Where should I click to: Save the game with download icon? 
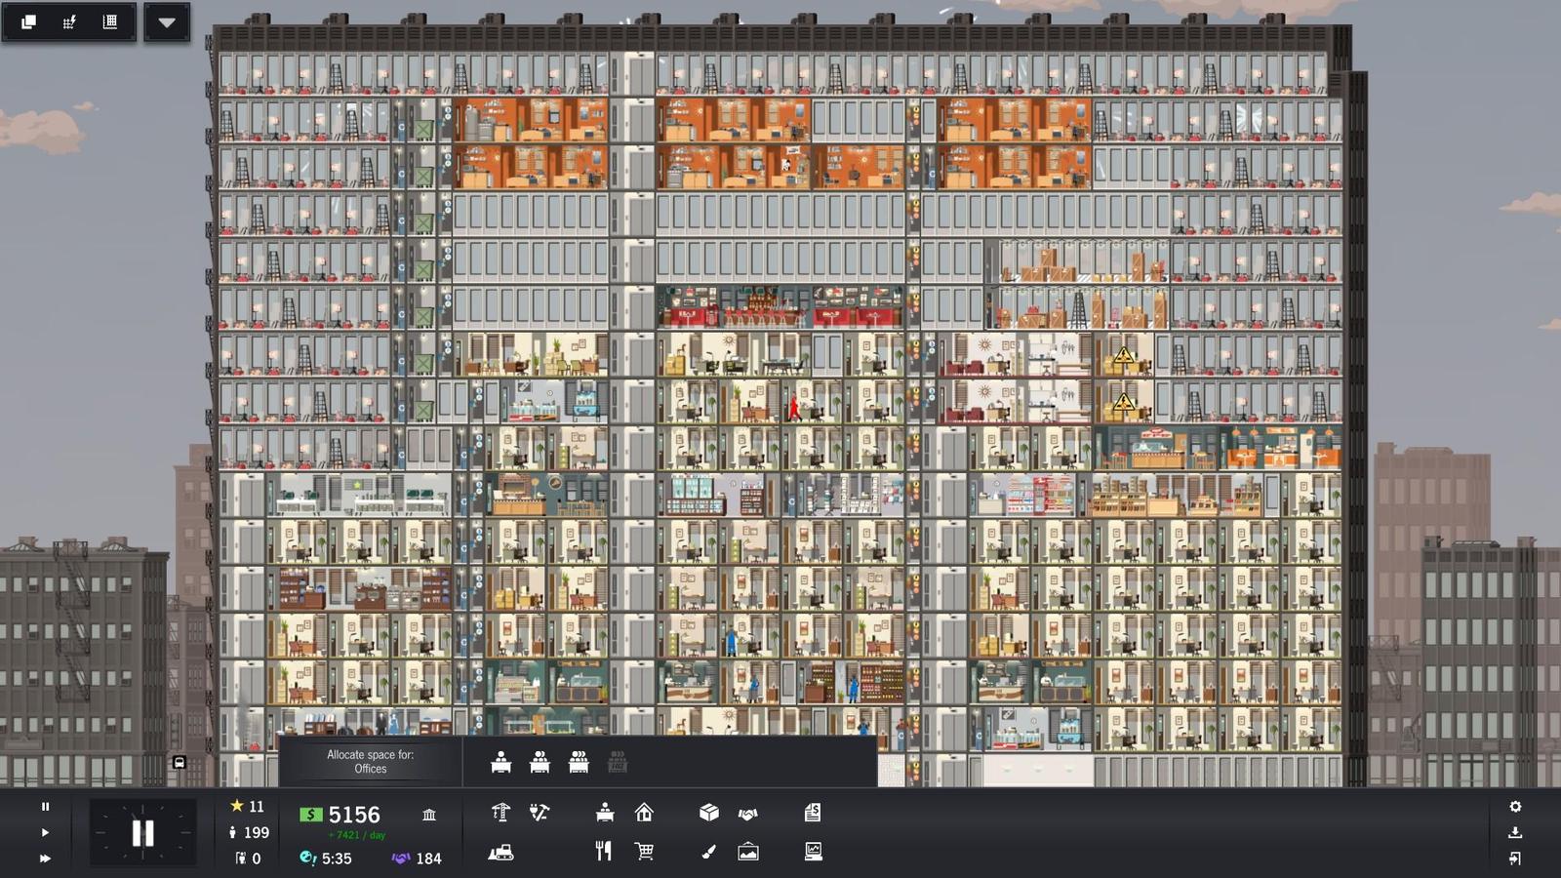pyautogui.click(x=1515, y=832)
